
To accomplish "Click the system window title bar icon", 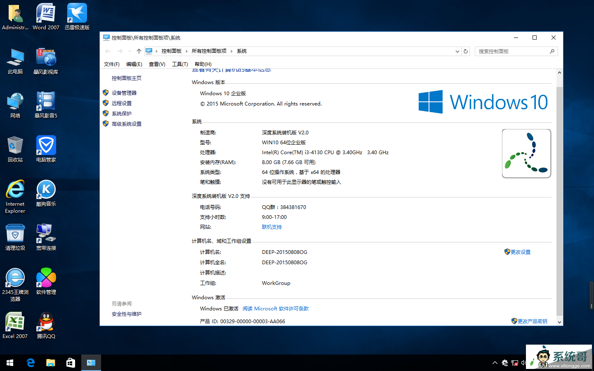I will click(106, 38).
